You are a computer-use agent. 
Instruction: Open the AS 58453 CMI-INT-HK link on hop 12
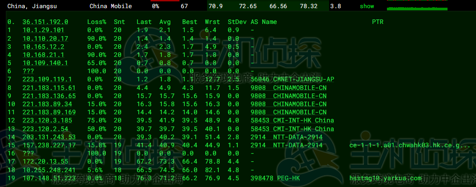292,120
